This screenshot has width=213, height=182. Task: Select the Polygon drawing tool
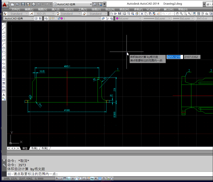(4, 36)
